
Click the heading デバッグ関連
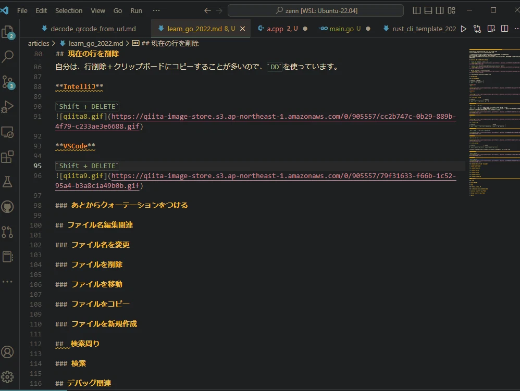pos(83,383)
